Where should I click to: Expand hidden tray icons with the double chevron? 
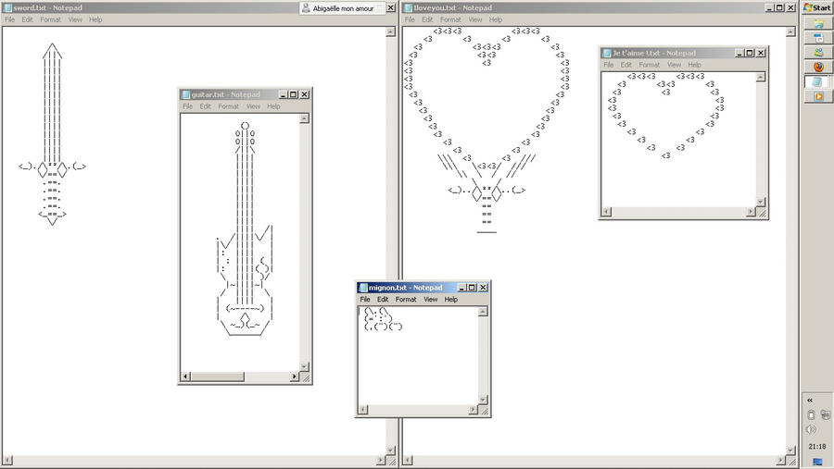point(810,401)
